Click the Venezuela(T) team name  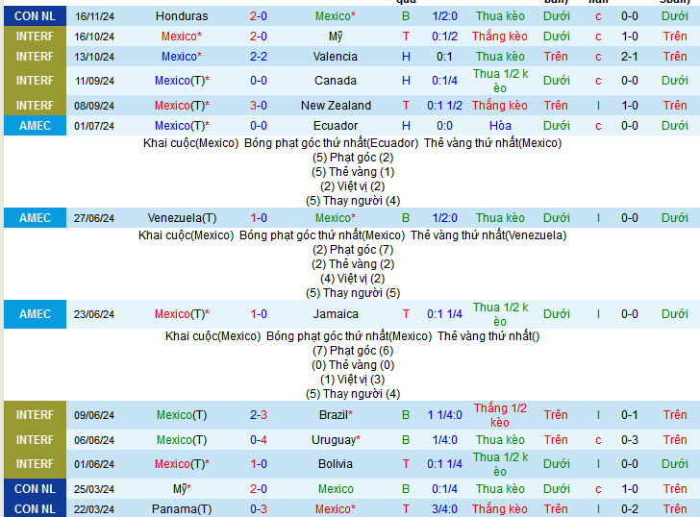[x=182, y=218]
